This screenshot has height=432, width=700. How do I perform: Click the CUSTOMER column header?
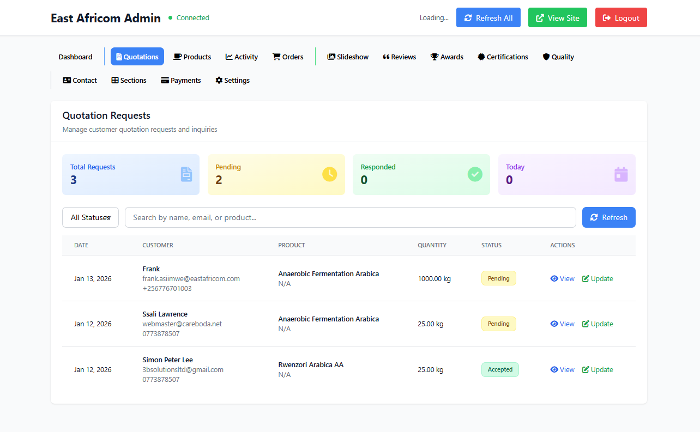(x=158, y=245)
